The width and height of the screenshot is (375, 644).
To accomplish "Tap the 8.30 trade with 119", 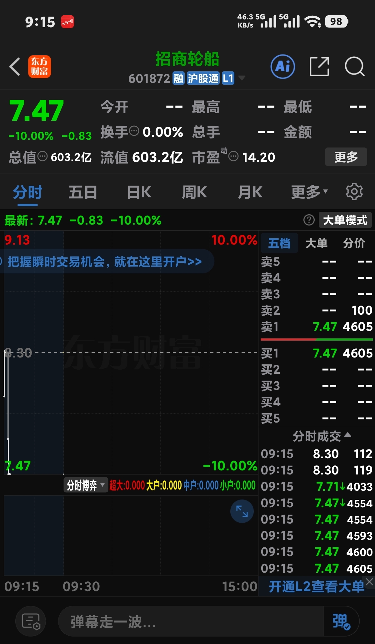I will (x=317, y=470).
